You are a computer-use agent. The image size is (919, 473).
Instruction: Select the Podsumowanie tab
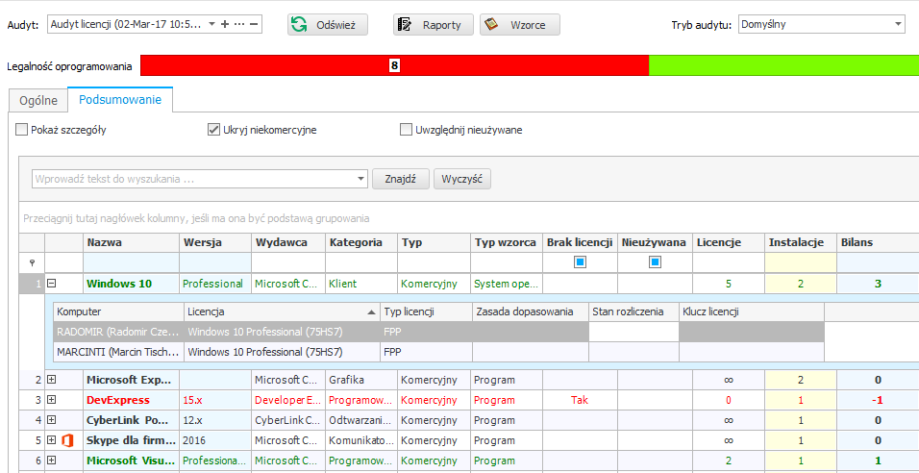click(x=120, y=100)
